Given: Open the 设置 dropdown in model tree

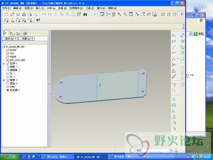Looking at the screenshot, I should [x=26, y=39].
